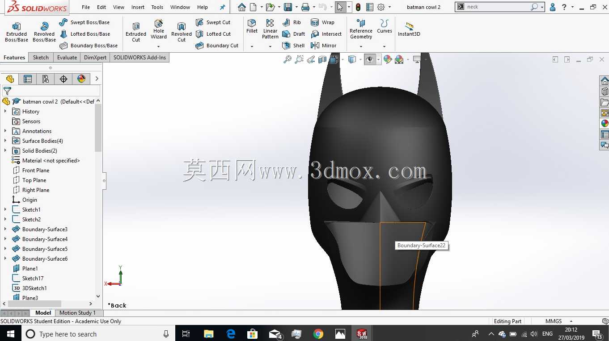Open the Options gear button
The height and width of the screenshot is (341, 609).
click(381, 7)
